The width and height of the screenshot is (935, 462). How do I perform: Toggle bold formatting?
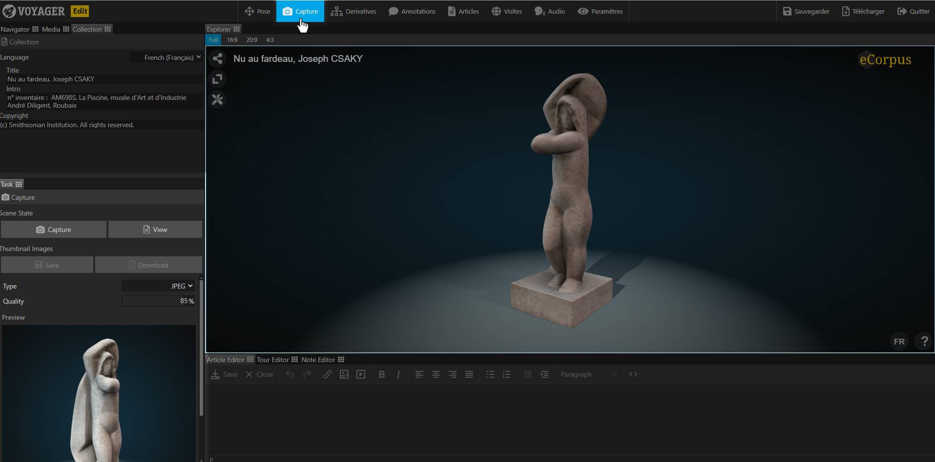[x=382, y=374]
